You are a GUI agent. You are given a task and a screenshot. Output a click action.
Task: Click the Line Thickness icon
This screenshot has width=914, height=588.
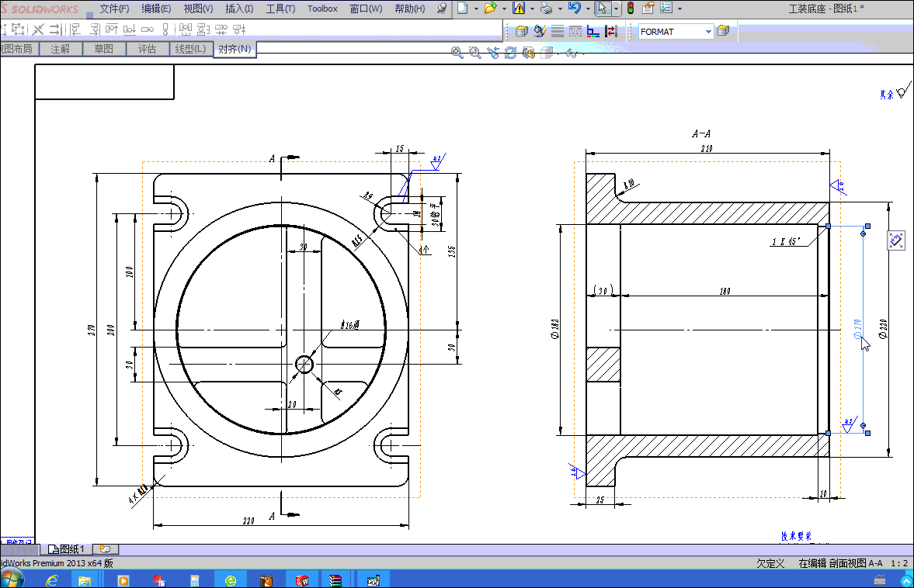pyautogui.click(x=558, y=31)
